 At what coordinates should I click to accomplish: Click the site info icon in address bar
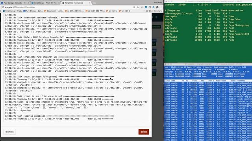(3, 7)
